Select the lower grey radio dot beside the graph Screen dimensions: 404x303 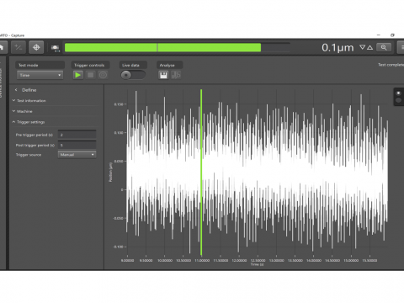(398, 100)
